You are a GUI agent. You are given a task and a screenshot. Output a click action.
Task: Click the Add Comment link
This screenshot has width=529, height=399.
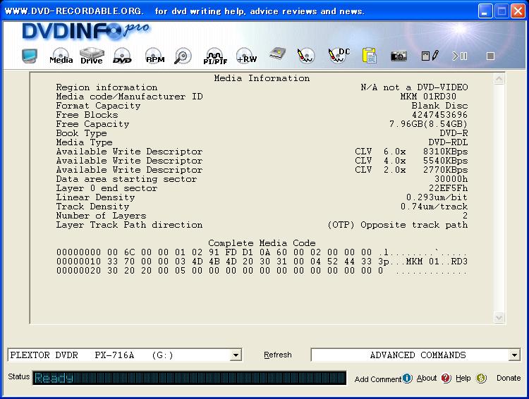378,379
